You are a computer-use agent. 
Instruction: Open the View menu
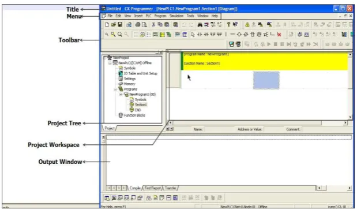click(127, 16)
